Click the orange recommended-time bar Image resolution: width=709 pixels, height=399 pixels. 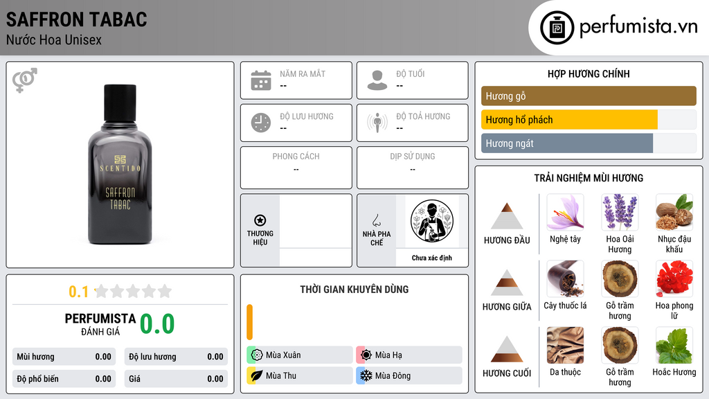point(249,322)
